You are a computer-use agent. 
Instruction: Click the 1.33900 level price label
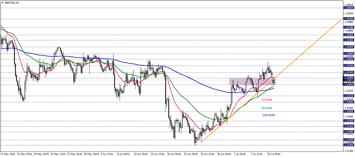coord(349,78)
